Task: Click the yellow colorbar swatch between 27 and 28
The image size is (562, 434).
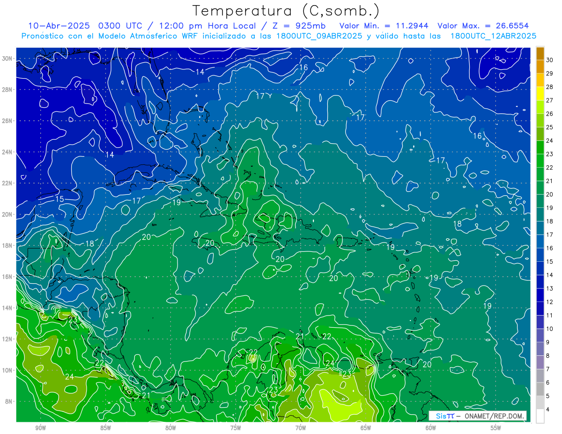Action: [540, 93]
